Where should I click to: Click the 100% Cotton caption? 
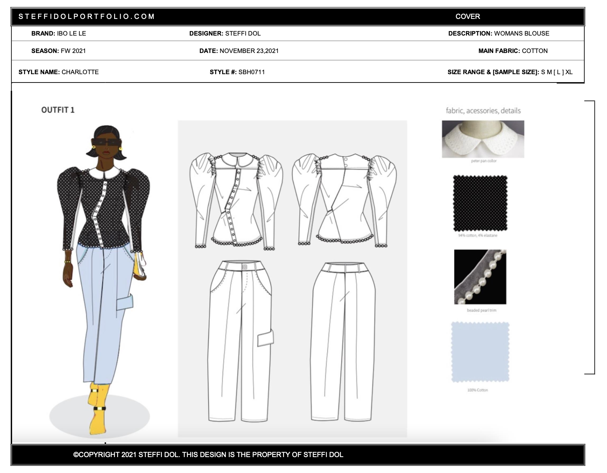[x=477, y=390]
